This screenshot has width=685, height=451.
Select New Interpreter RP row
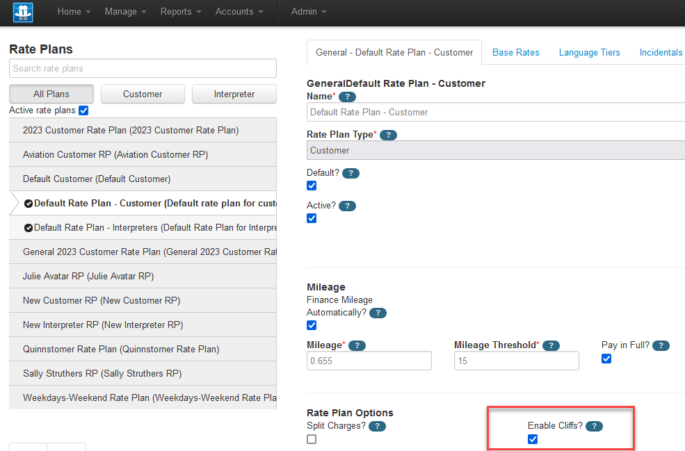click(x=143, y=325)
